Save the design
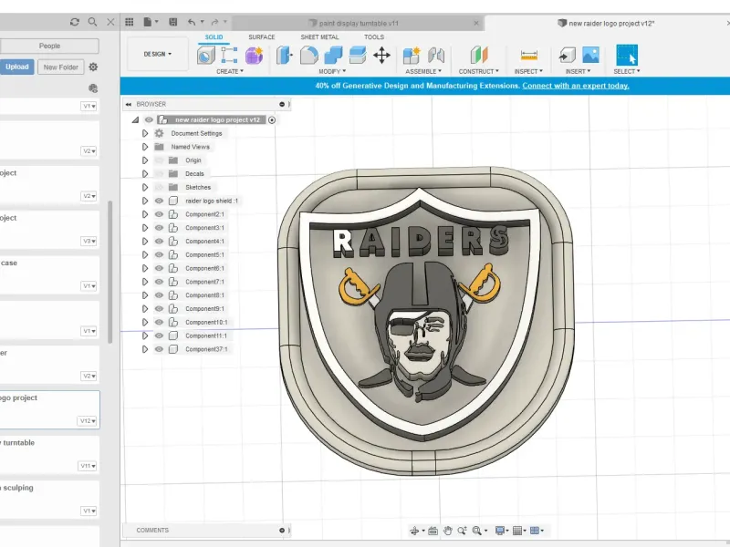This screenshot has width=730, height=547. tap(173, 22)
